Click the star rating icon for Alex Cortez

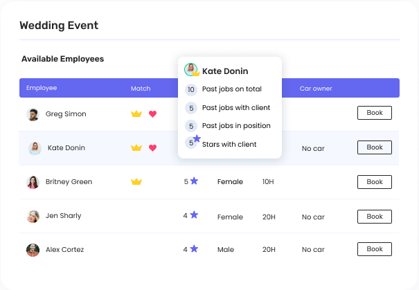point(194,248)
